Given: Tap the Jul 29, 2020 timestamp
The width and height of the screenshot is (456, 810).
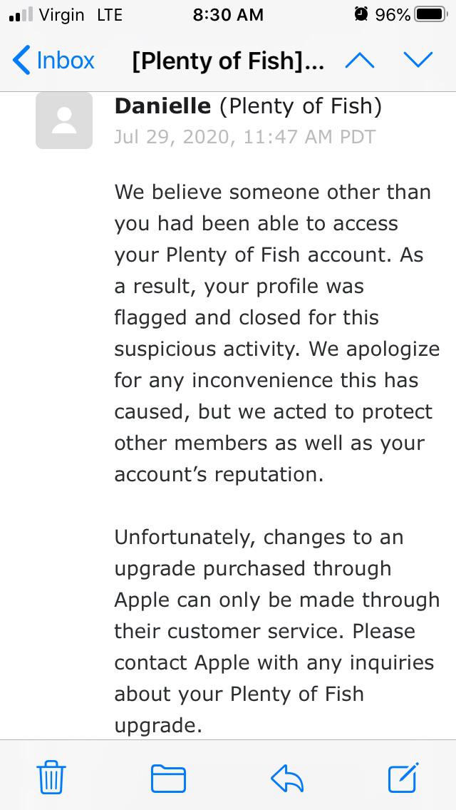Looking at the screenshot, I should 244,136.
